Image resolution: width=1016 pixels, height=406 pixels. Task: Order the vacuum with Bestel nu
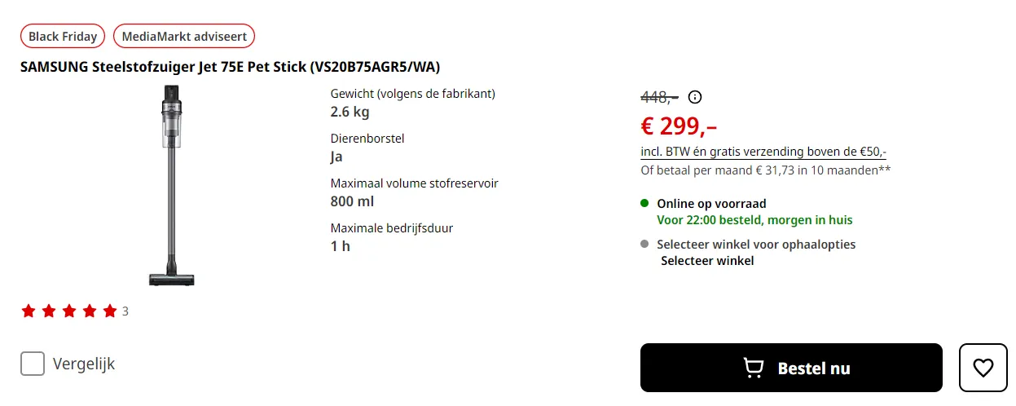point(791,368)
